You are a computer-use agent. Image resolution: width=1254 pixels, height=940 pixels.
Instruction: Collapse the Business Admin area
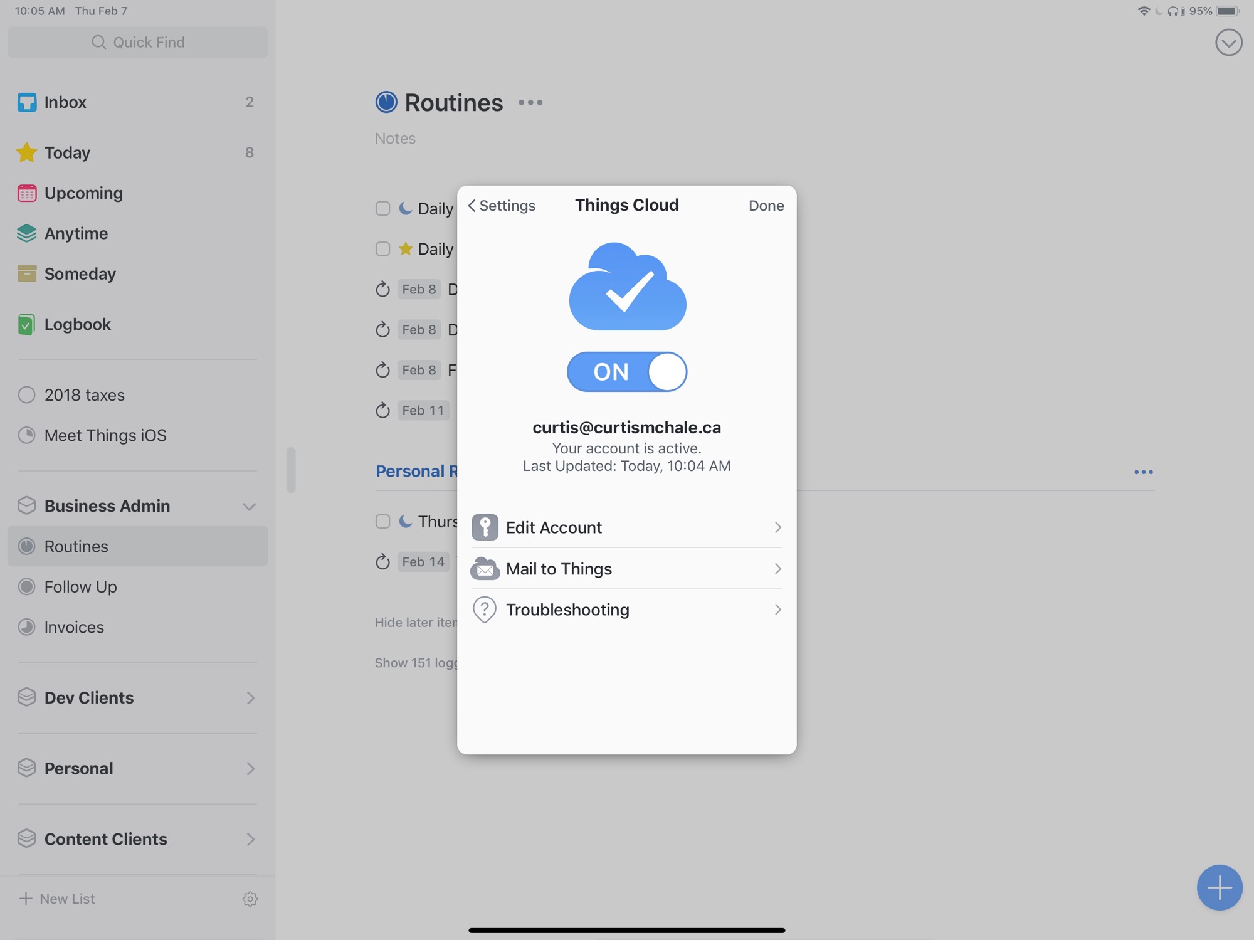(x=249, y=506)
